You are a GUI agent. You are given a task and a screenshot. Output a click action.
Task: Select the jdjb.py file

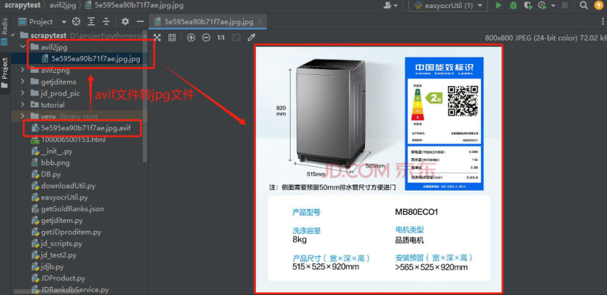click(52, 267)
